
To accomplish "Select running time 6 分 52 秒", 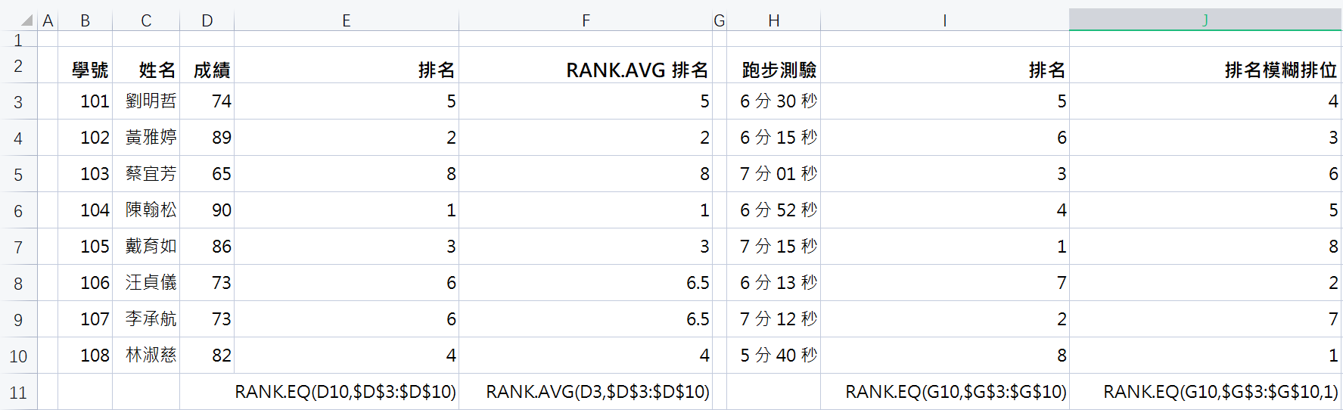I will pos(774,210).
